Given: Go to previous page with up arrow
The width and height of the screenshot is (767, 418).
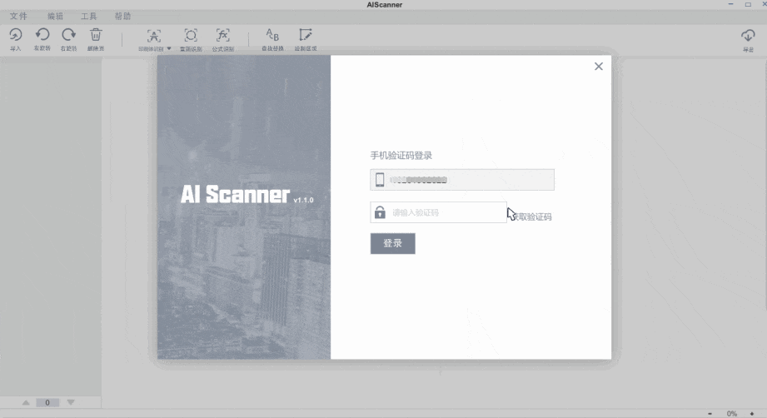Looking at the screenshot, I should pyautogui.click(x=26, y=402).
